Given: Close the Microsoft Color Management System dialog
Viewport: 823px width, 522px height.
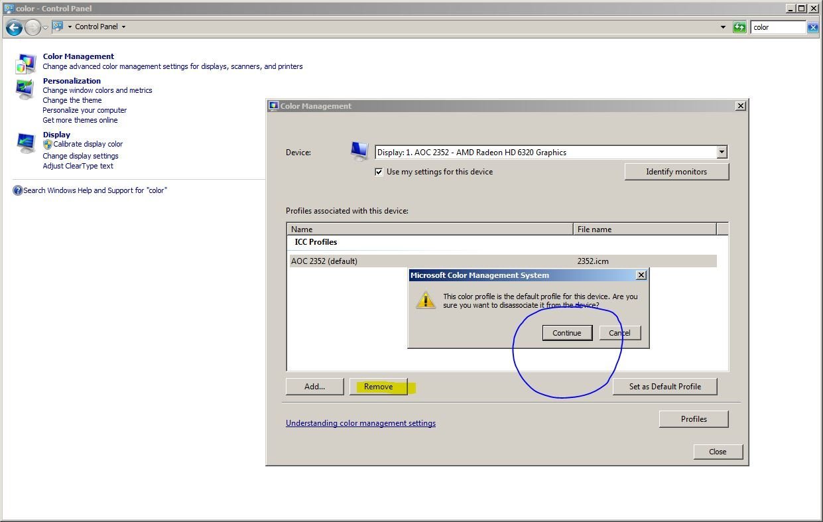Looking at the screenshot, I should coord(641,275).
